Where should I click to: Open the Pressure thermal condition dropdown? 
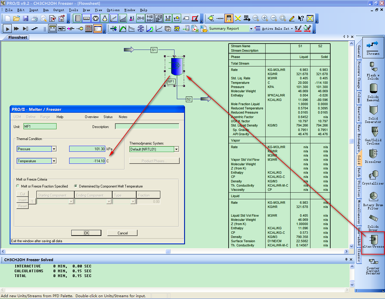(54, 149)
